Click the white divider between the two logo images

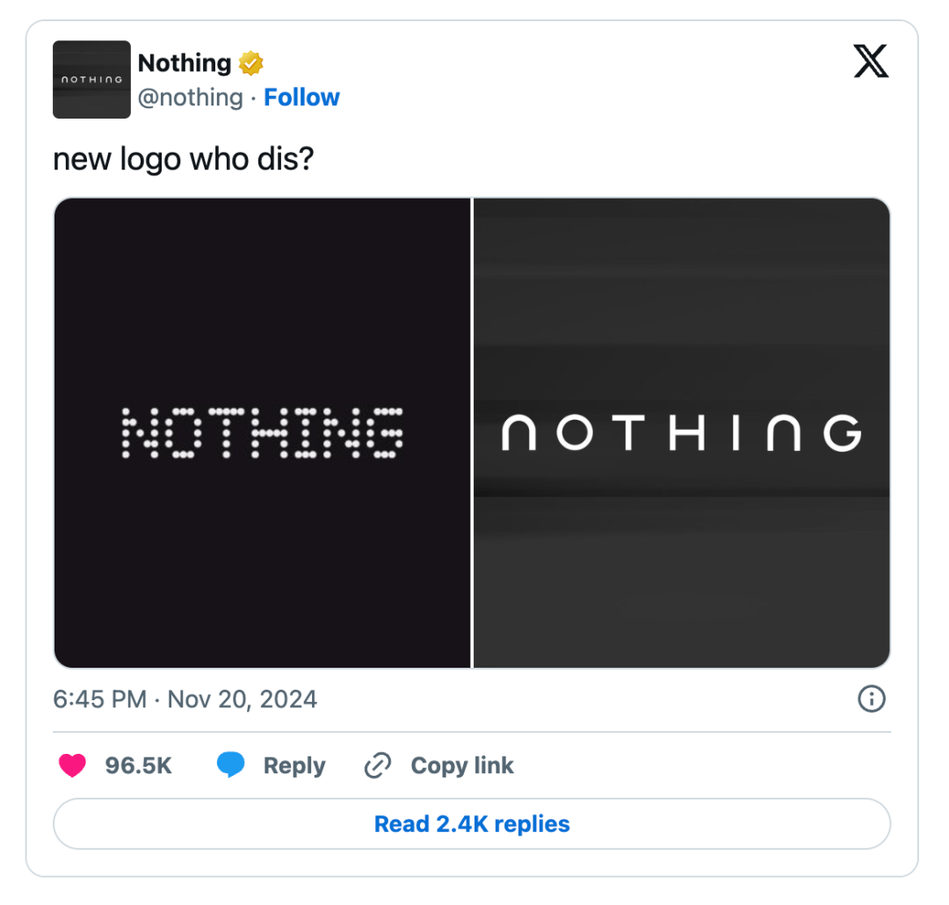coord(472,433)
